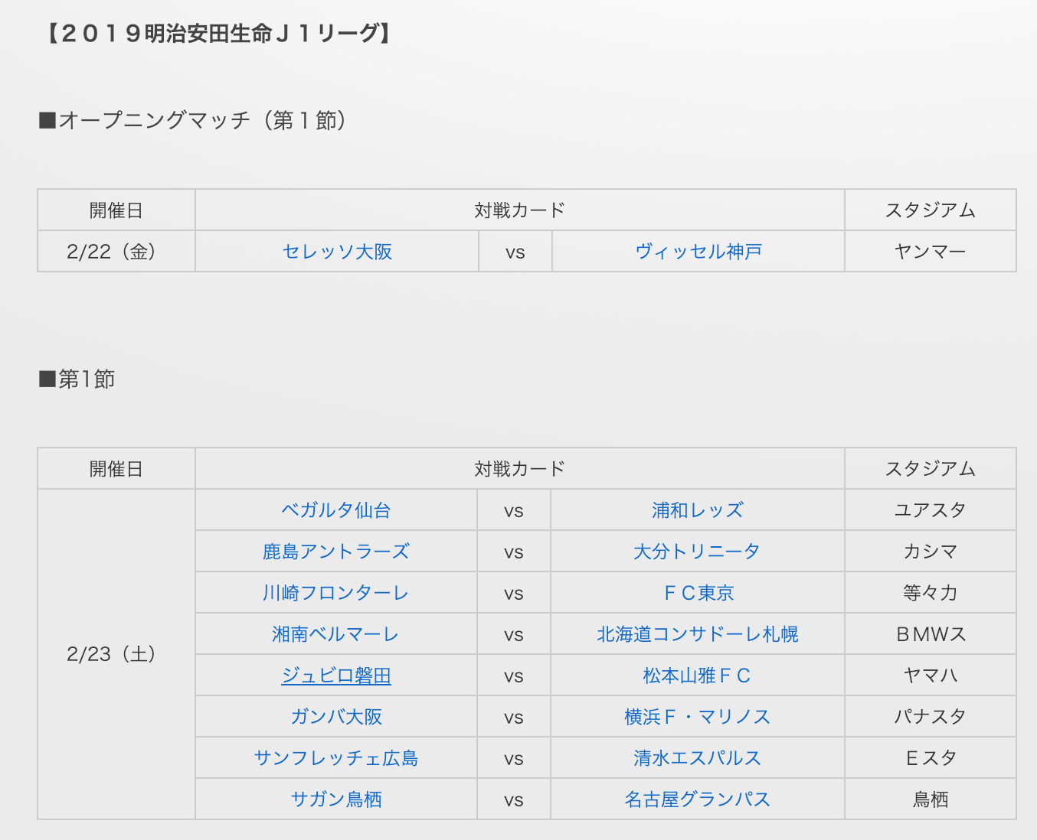Click the 2/23（土）date cell
The width and height of the screenshot is (1037, 840).
coord(116,654)
